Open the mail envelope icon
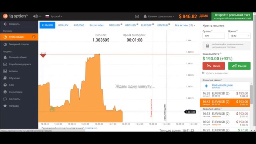The width and height of the screenshot is (256, 144). pos(137,16)
